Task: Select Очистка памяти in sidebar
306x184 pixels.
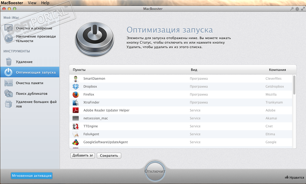Action: (x=30, y=83)
